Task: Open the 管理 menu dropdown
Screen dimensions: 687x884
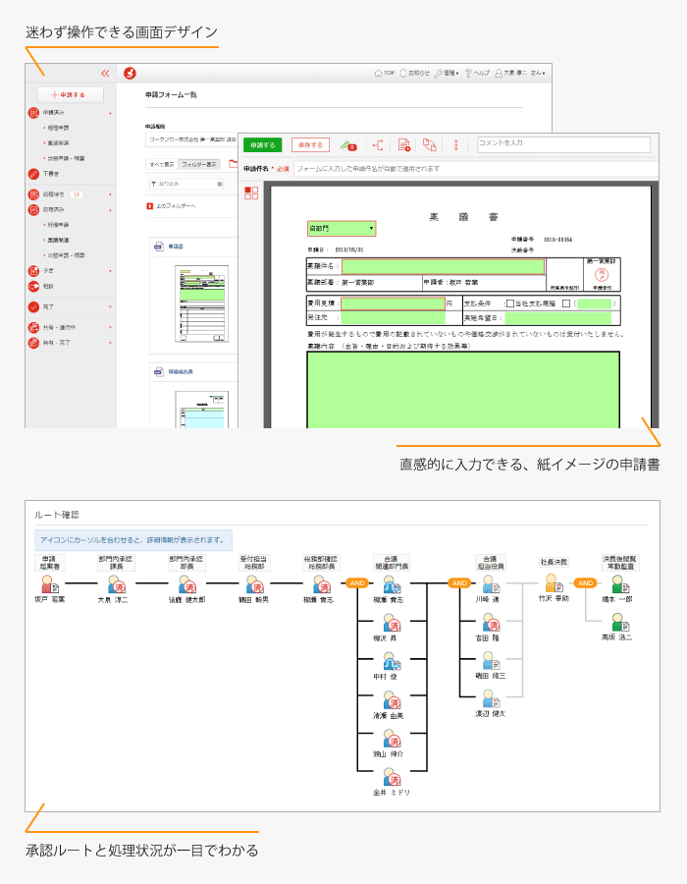Action: point(446,73)
